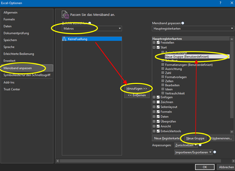The width and height of the screenshot is (235, 171).
Task: Uncheck the Entwicklertools tab checkbox
Action: [x=158, y=131]
